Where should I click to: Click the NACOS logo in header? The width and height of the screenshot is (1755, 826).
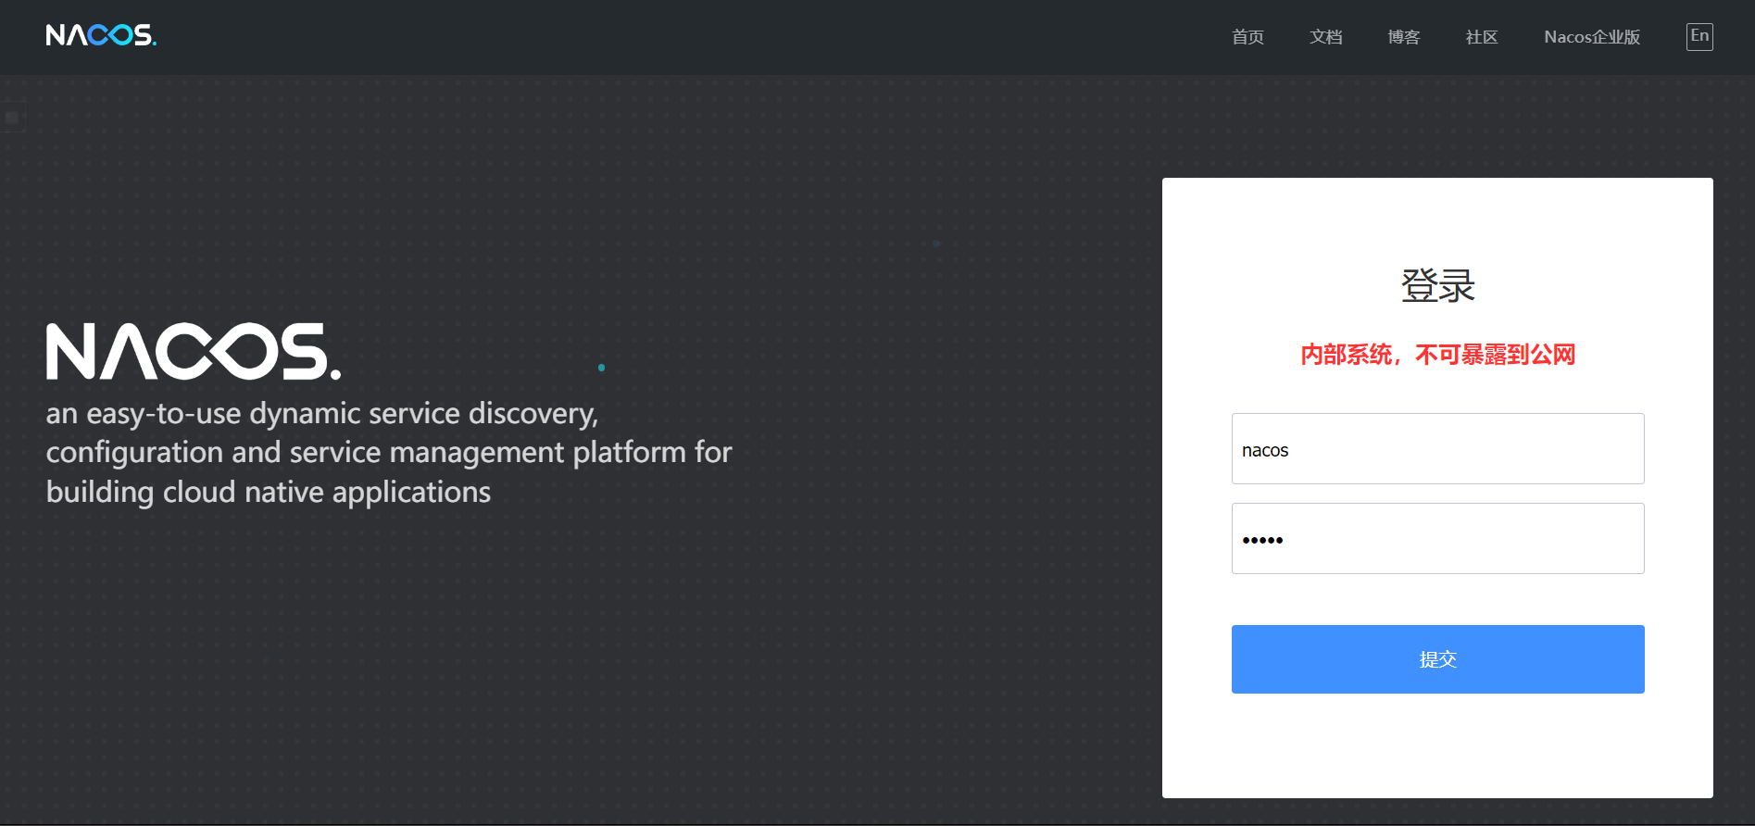[x=101, y=35]
